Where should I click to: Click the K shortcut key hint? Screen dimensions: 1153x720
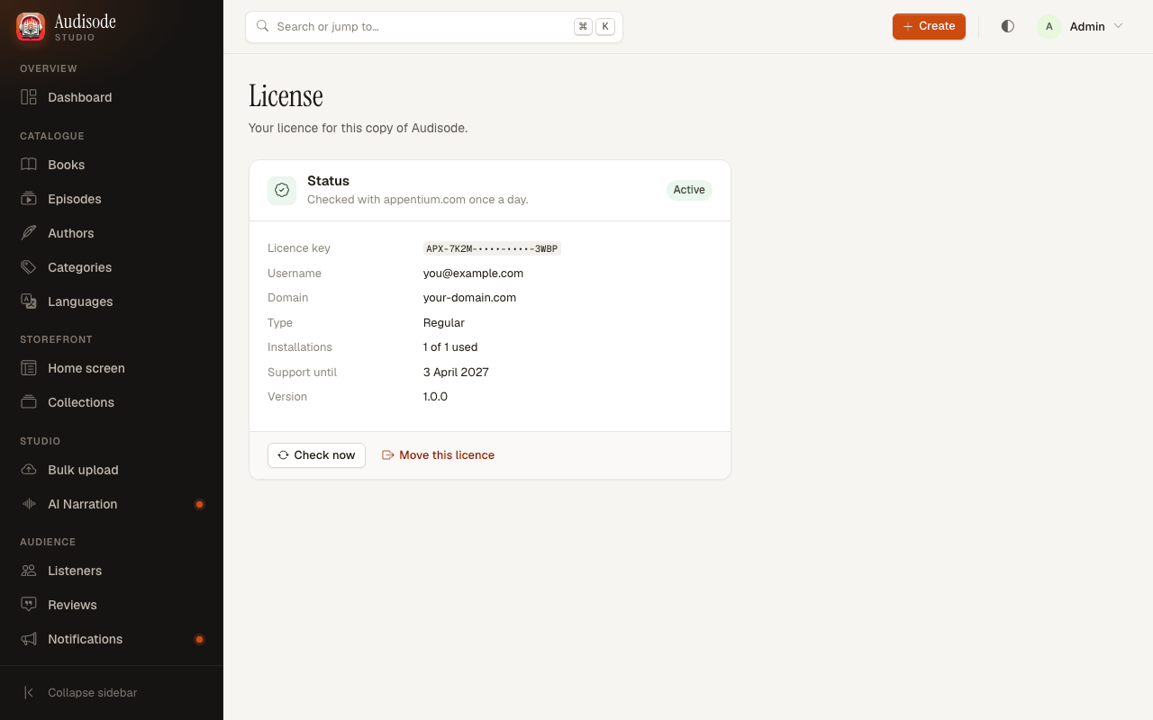pyautogui.click(x=605, y=26)
